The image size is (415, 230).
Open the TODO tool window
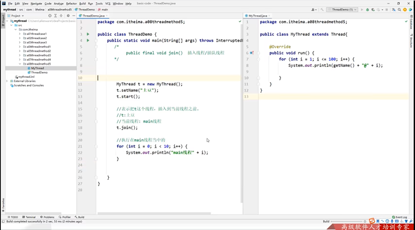(x=13, y=217)
